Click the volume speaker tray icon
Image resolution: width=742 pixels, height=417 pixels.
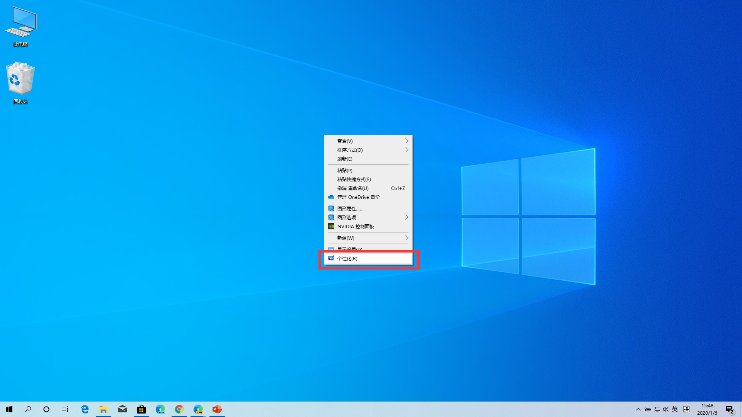[x=666, y=409]
